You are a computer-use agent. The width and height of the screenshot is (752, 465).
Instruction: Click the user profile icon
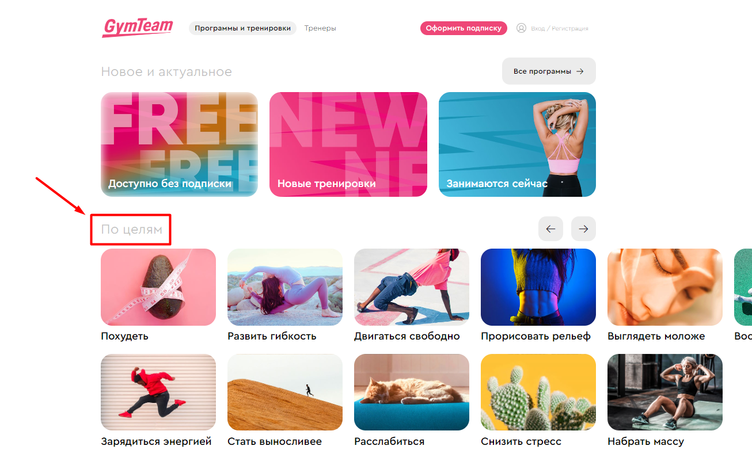[521, 28]
